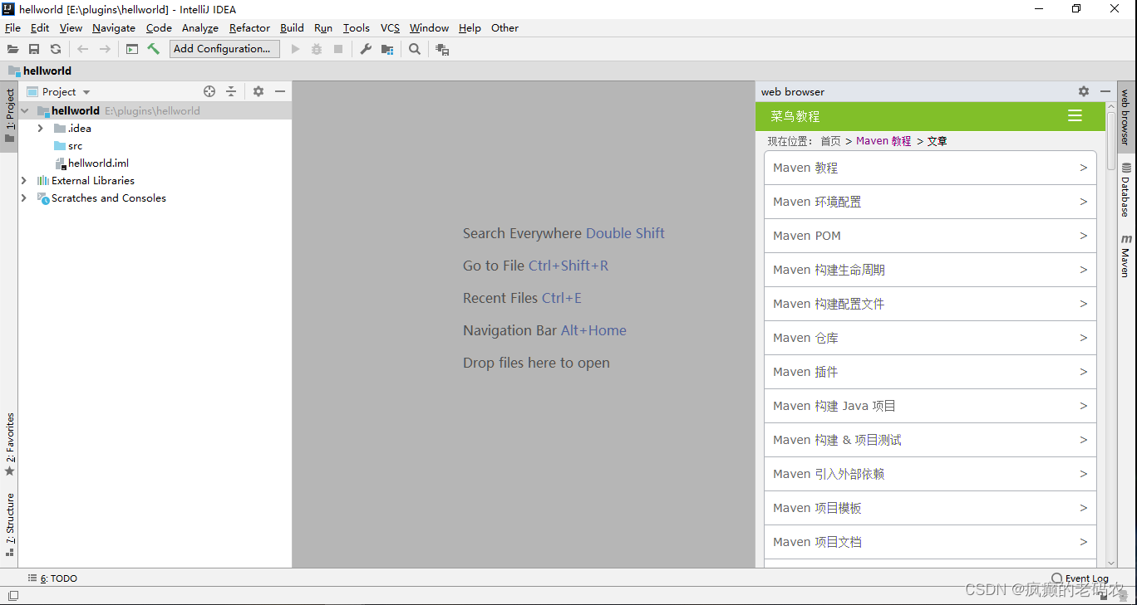Open the Maven side tab
The image size is (1137, 605).
point(1126,256)
